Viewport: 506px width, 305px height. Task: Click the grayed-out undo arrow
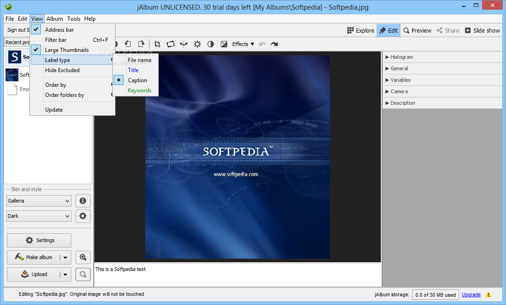262,44
